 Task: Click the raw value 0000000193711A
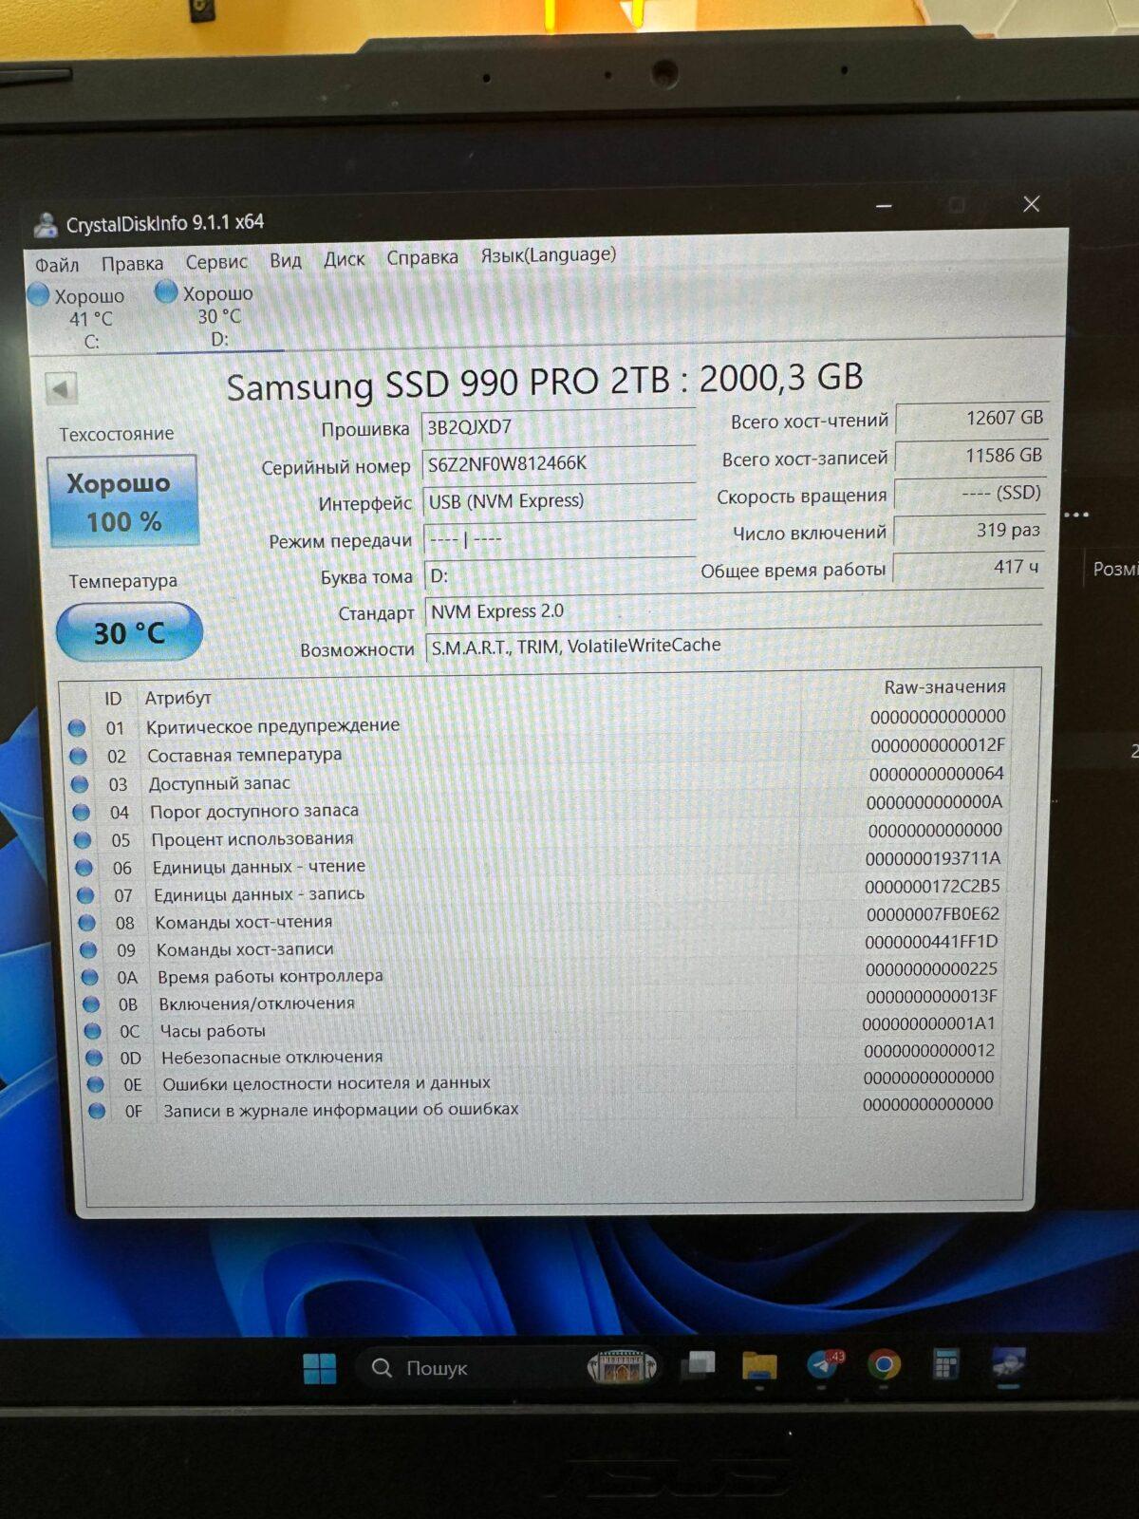click(x=933, y=858)
